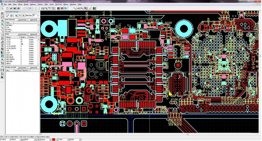Open the Route menu
Image resolution: width=262 pixels, height=141 pixels.
(x=26, y=4)
